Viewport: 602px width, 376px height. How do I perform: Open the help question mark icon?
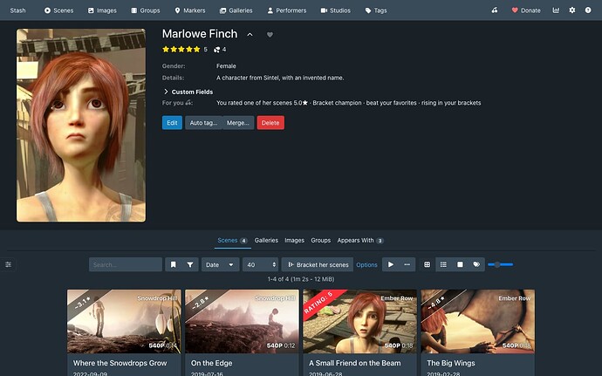pyautogui.click(x=588, y=10)
